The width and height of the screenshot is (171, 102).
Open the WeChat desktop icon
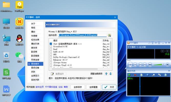(19, 57)
